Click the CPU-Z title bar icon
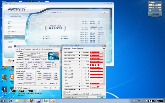Viewport: 165px width, 103px height. point(15,46)
